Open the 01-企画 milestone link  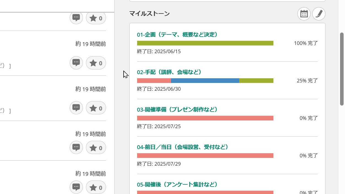click(x=177, y=35)
